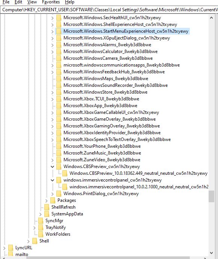Open the Favorites menu
218x259 pixels.
point(51,2)
